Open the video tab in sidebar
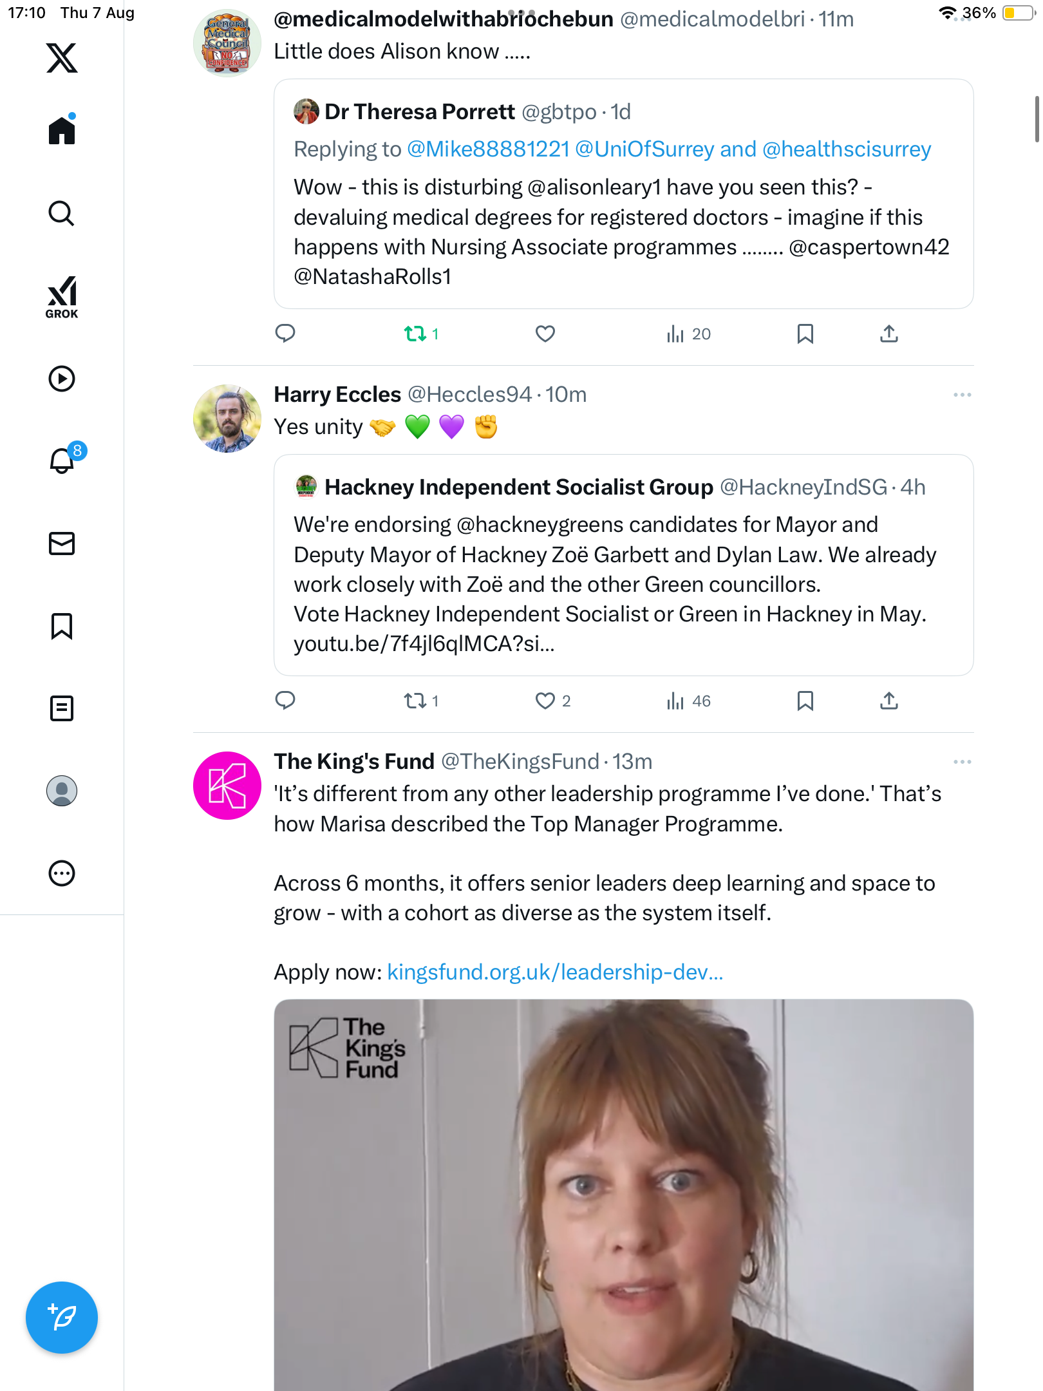Screen dimensions: 1043x1391 [x=62, y=379]
